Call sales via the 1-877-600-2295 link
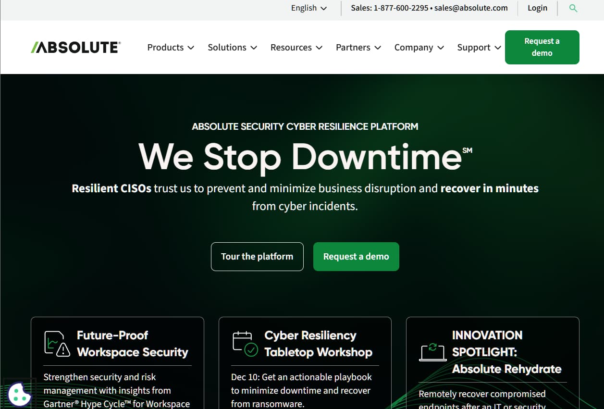 (x=401, y=8)
